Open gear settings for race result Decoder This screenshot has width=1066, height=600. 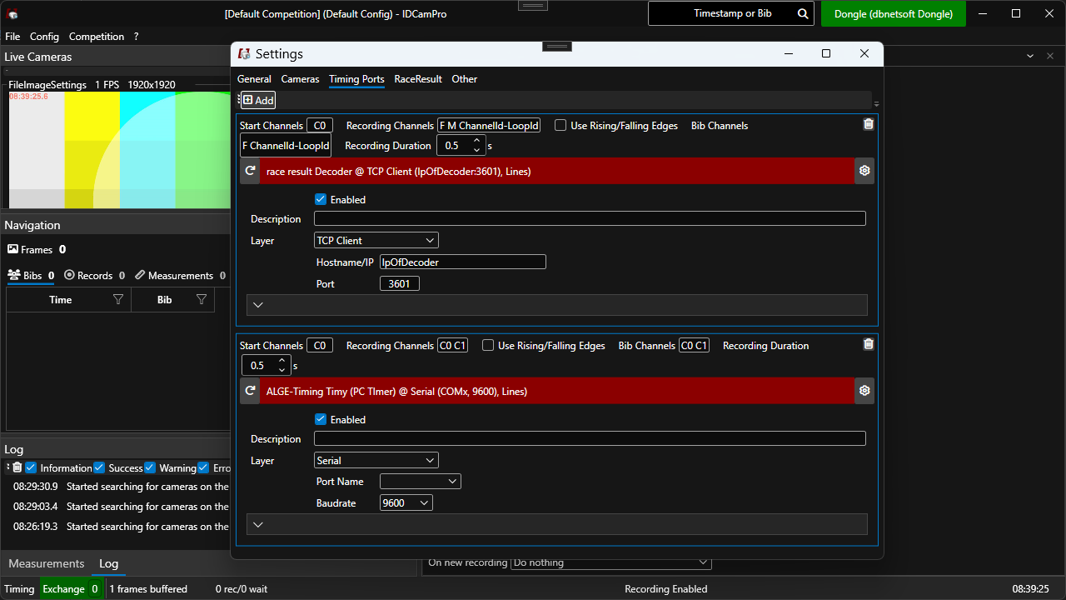(x=864, y=171)
